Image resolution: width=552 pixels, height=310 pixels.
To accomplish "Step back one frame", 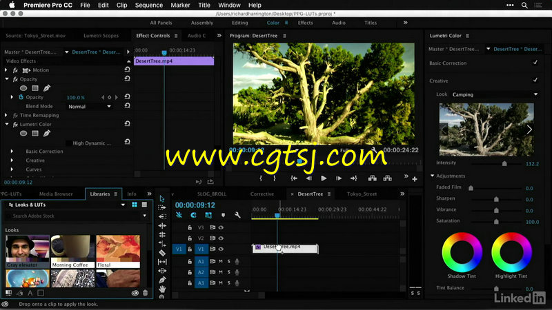I will click(x=308, y=178).
